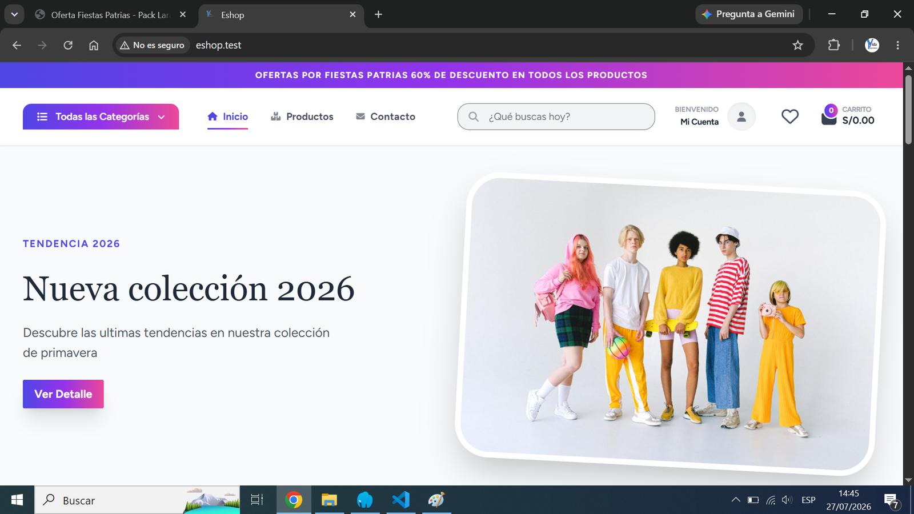Click the user account avatar icon

pyautogui.click(x=741, y=117)
